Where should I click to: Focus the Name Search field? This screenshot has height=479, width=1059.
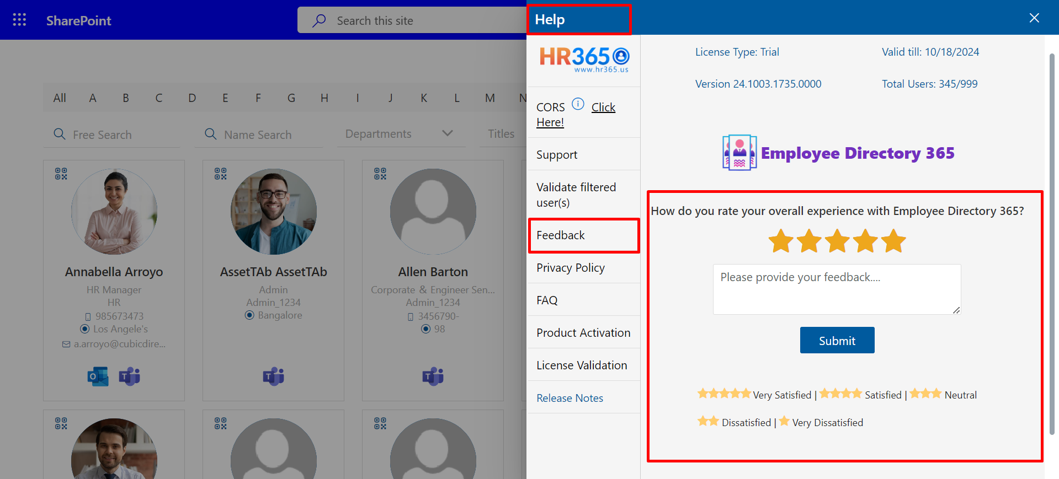(258, 134)
